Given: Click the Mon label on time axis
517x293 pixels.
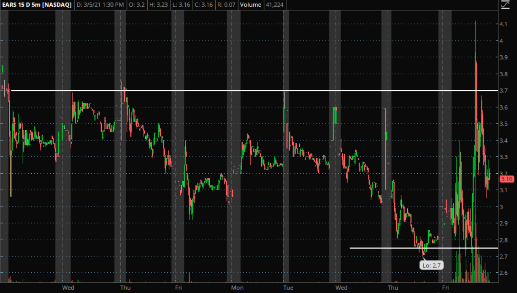Looking at the screenshot, I should tap(237, 288).
